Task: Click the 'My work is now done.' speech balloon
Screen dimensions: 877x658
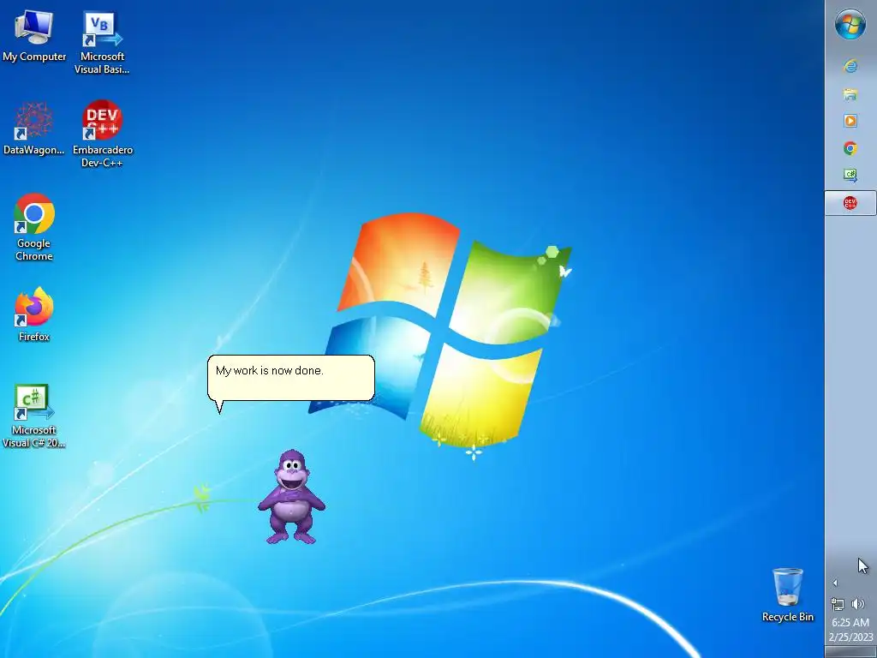Action: click(x=291, y=378)
